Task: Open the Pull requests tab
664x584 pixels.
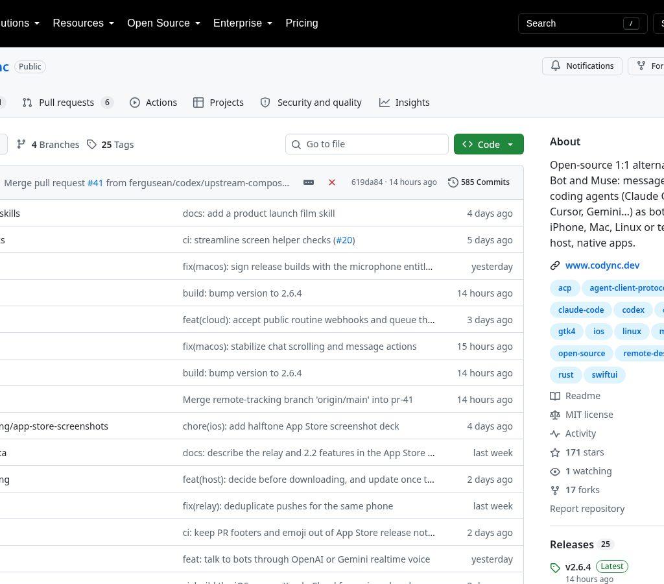Action: [x=67, y=103]
